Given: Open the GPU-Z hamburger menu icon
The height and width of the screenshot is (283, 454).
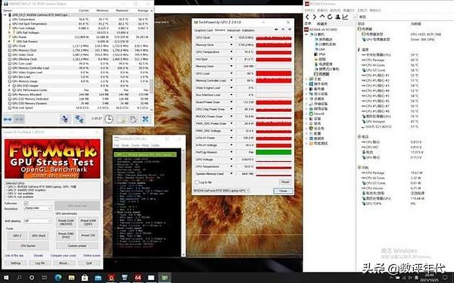Looking at the screenshot, I should pos(289,30).
